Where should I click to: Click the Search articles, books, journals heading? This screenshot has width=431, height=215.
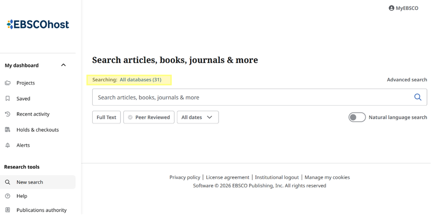click(175, 60)
